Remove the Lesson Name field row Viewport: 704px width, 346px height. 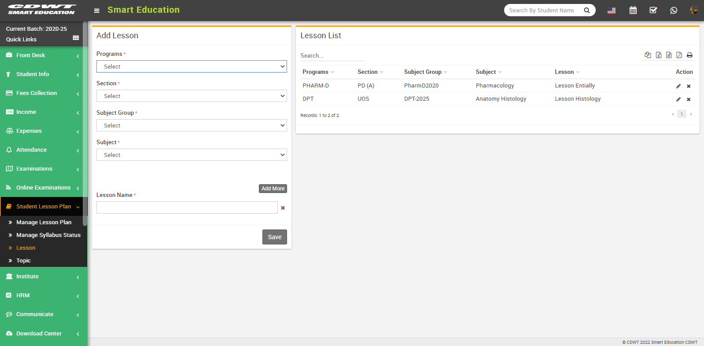283,208
